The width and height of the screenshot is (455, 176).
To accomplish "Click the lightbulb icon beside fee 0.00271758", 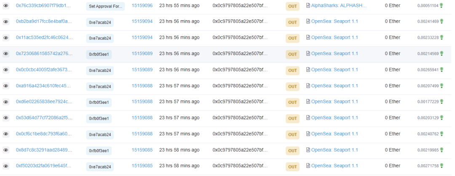I will [x=442, y=166].
